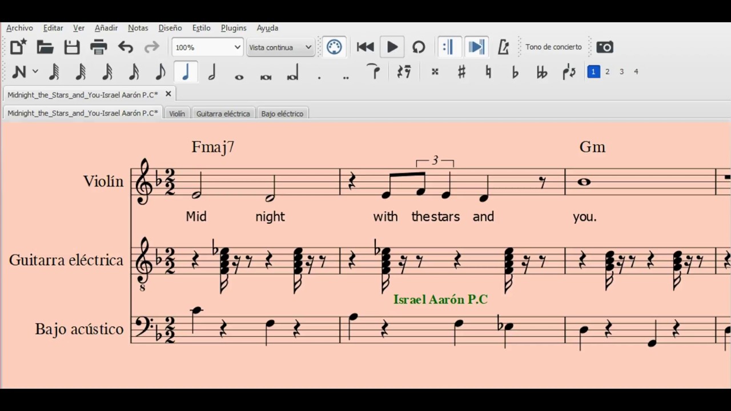Undo the last action
Viewport: 731px width, 411px height.
pyautogui.click(x=125, y=47)
